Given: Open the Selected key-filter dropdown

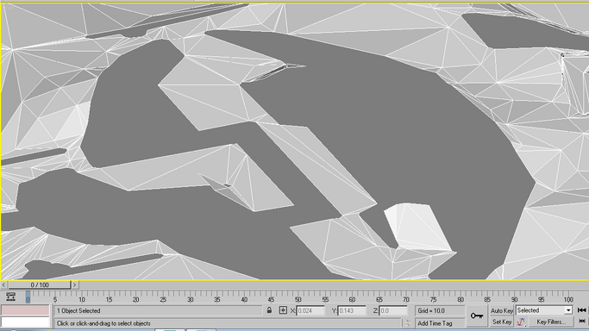Looking at the screenshot, I should point(544,310).
